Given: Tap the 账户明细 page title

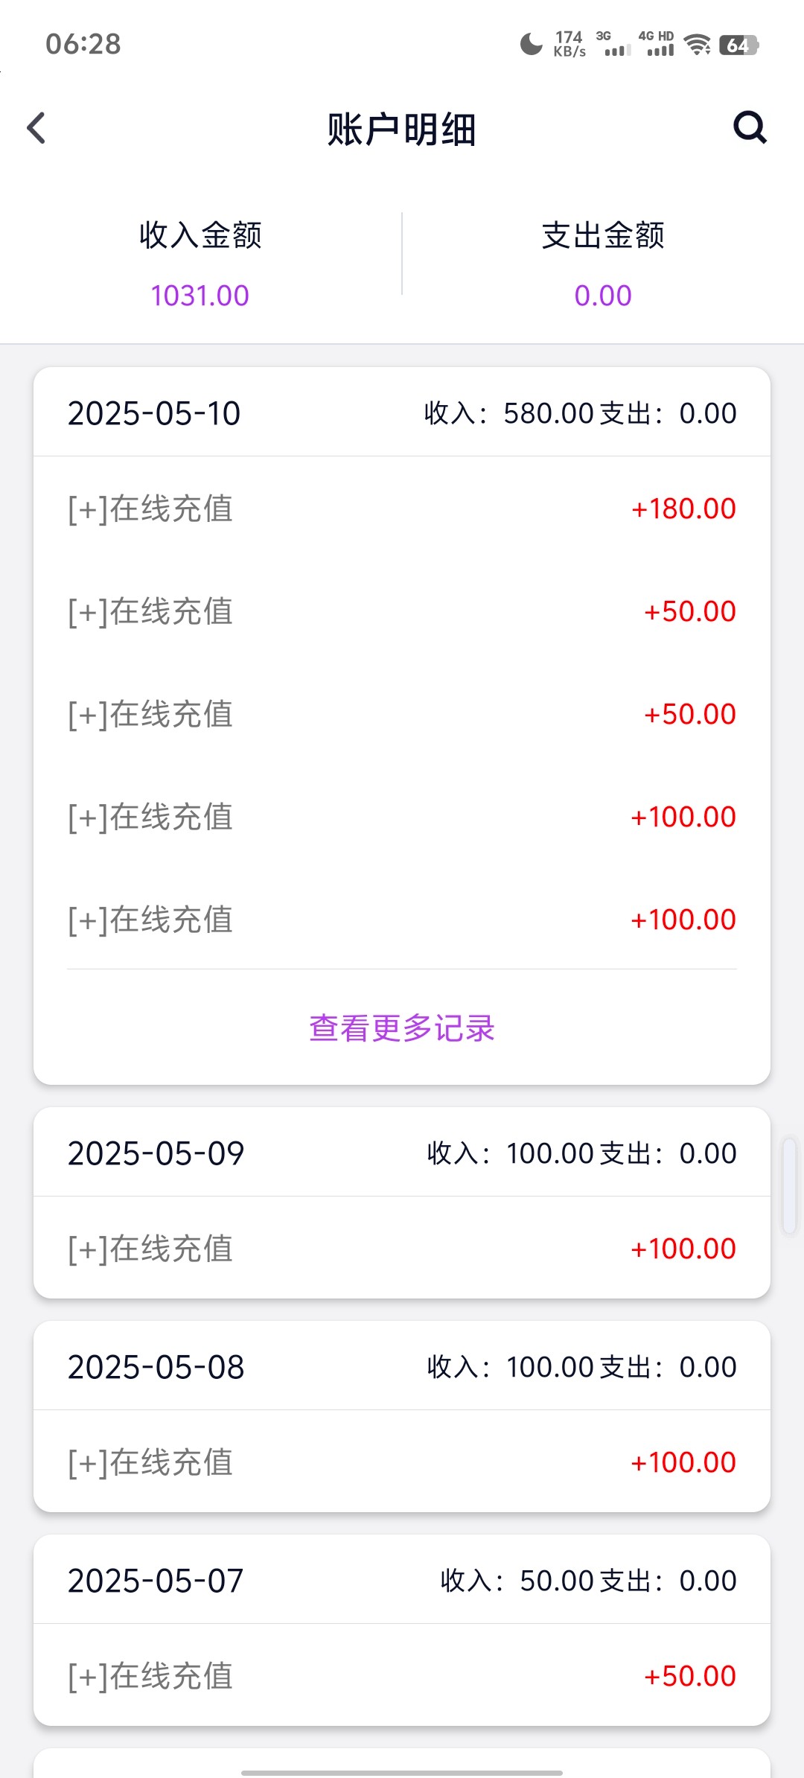Looking at the screenshot, I should pos(402,130).
